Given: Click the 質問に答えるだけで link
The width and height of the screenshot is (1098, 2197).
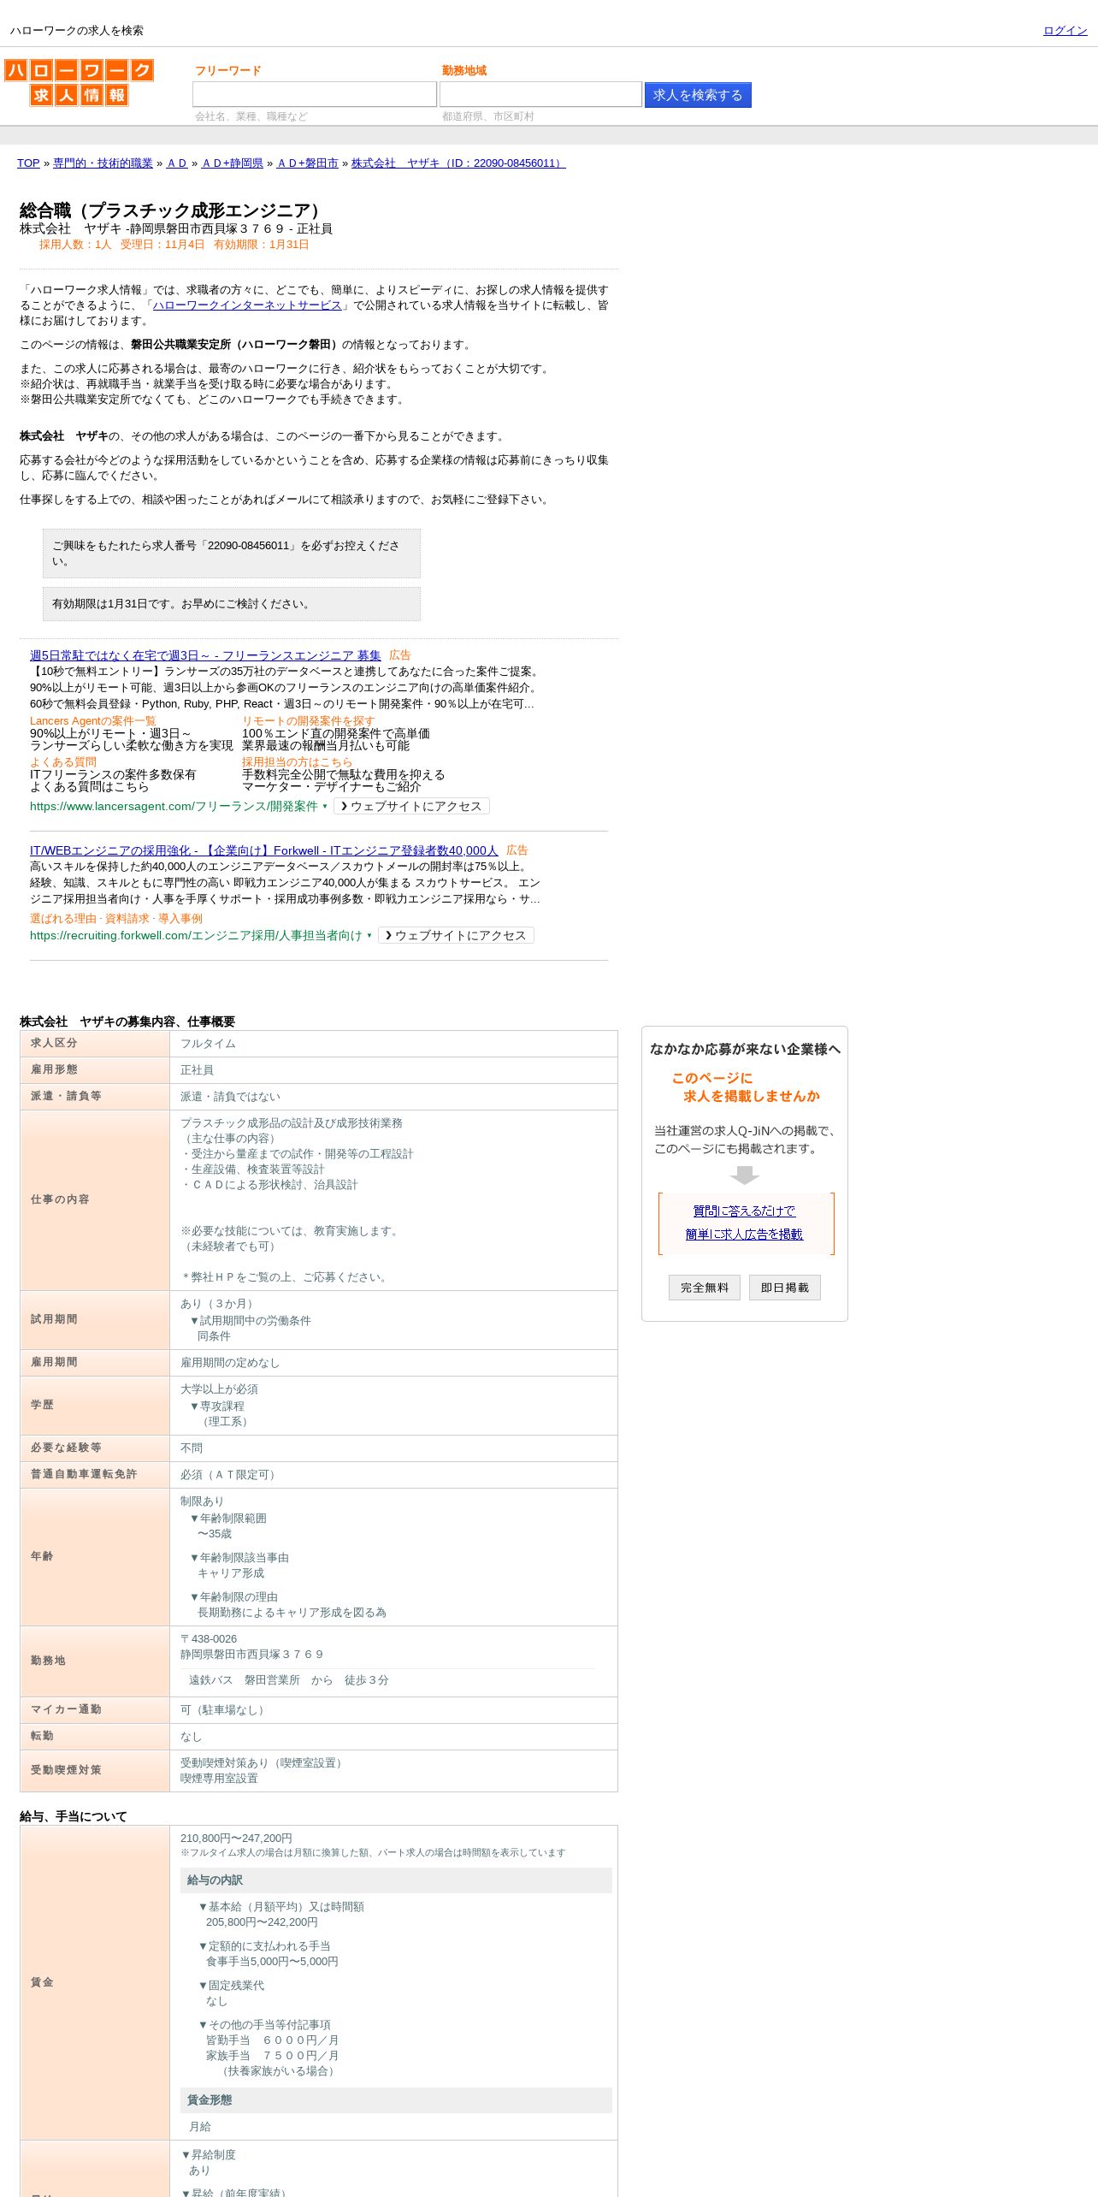Looking at the screenshot, I should [x=744, y=1211].
